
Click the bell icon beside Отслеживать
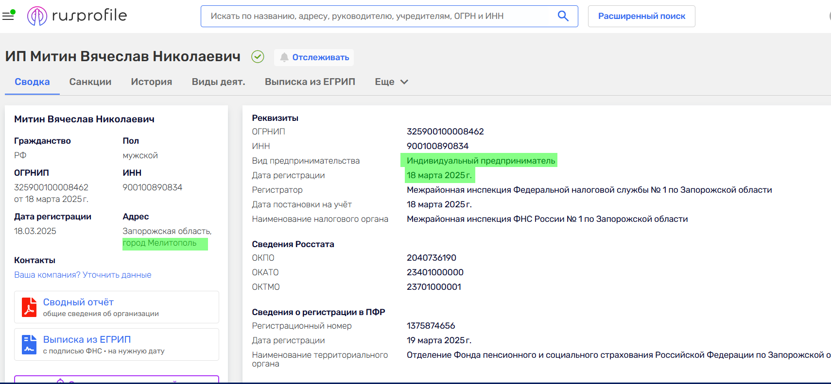(x=284, y=57)
